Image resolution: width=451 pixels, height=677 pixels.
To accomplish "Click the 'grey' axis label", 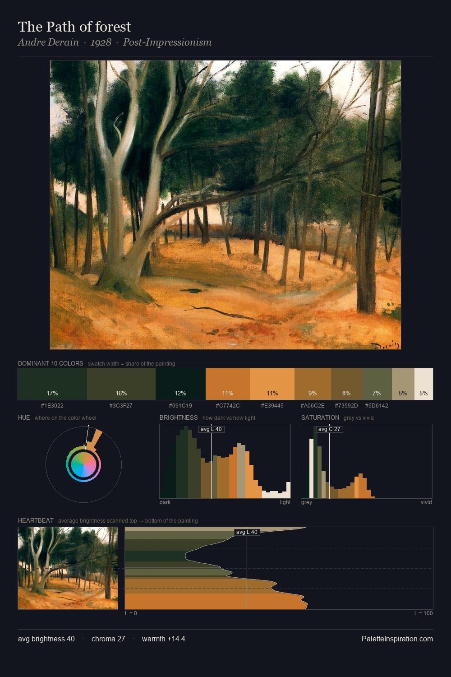I will point(307,502).
